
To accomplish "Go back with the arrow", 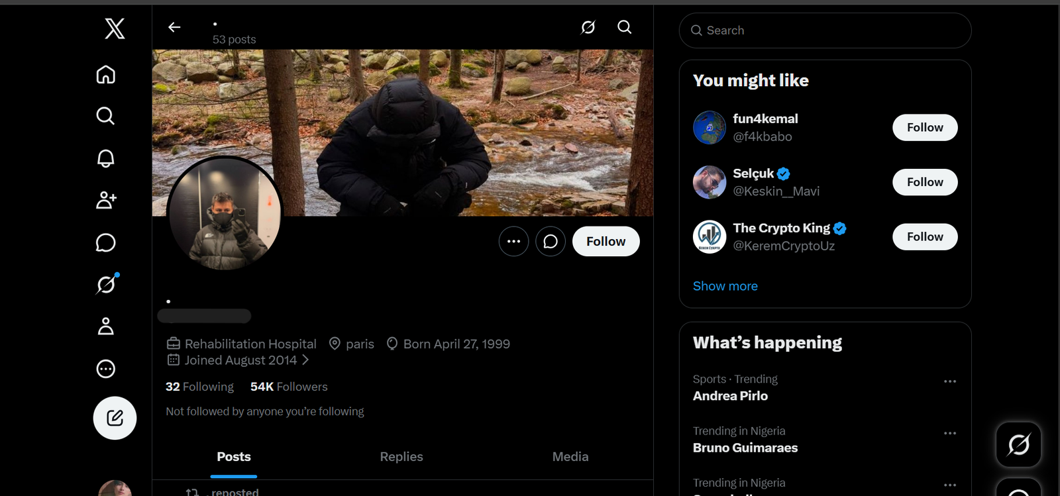I will pos(174,27).
